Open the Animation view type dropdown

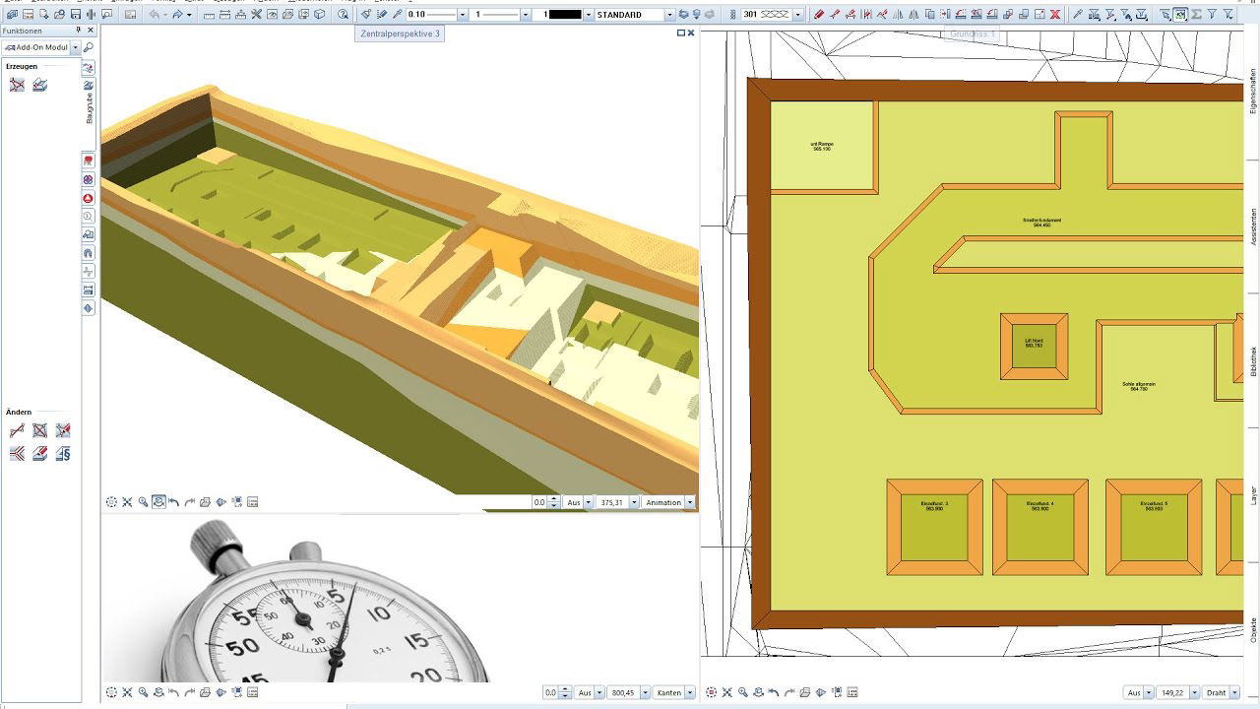690,502
